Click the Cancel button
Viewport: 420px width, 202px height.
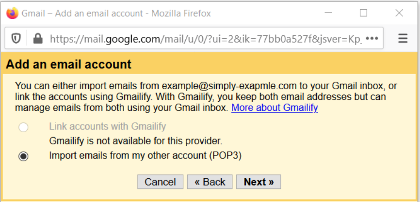click(x=160, y=182)
